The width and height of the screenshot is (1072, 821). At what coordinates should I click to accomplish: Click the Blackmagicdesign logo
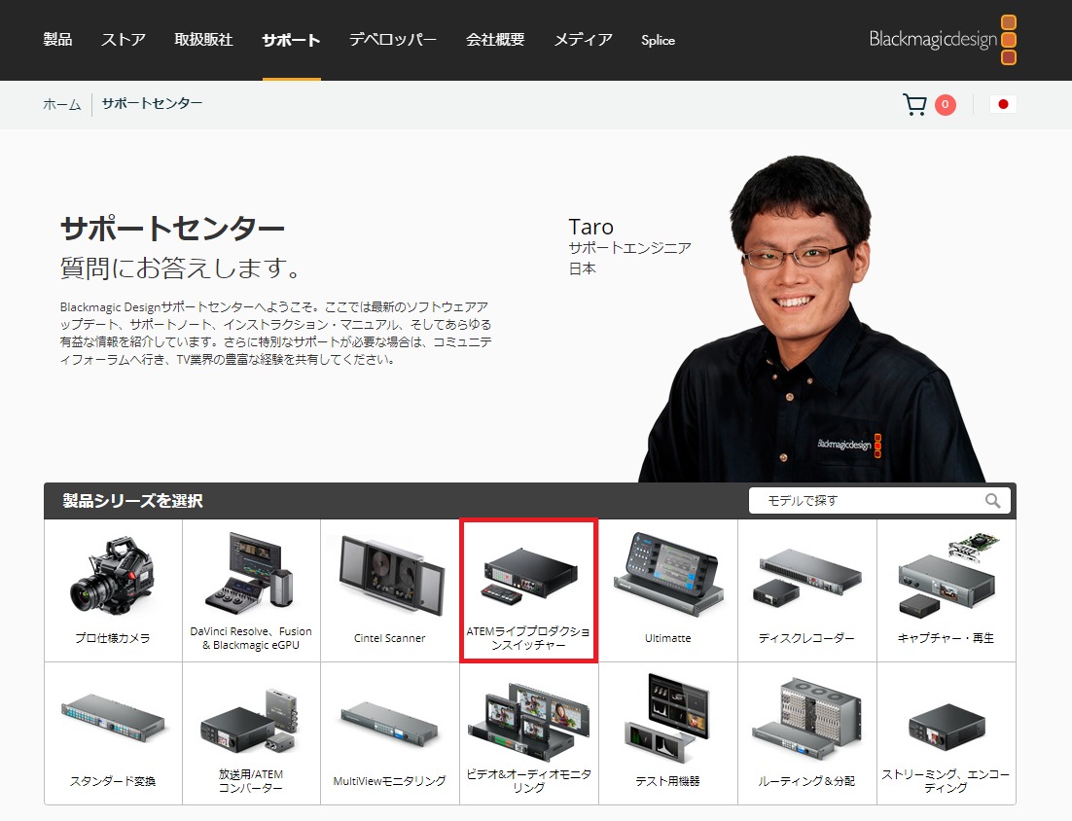click(x=942, y=40)
